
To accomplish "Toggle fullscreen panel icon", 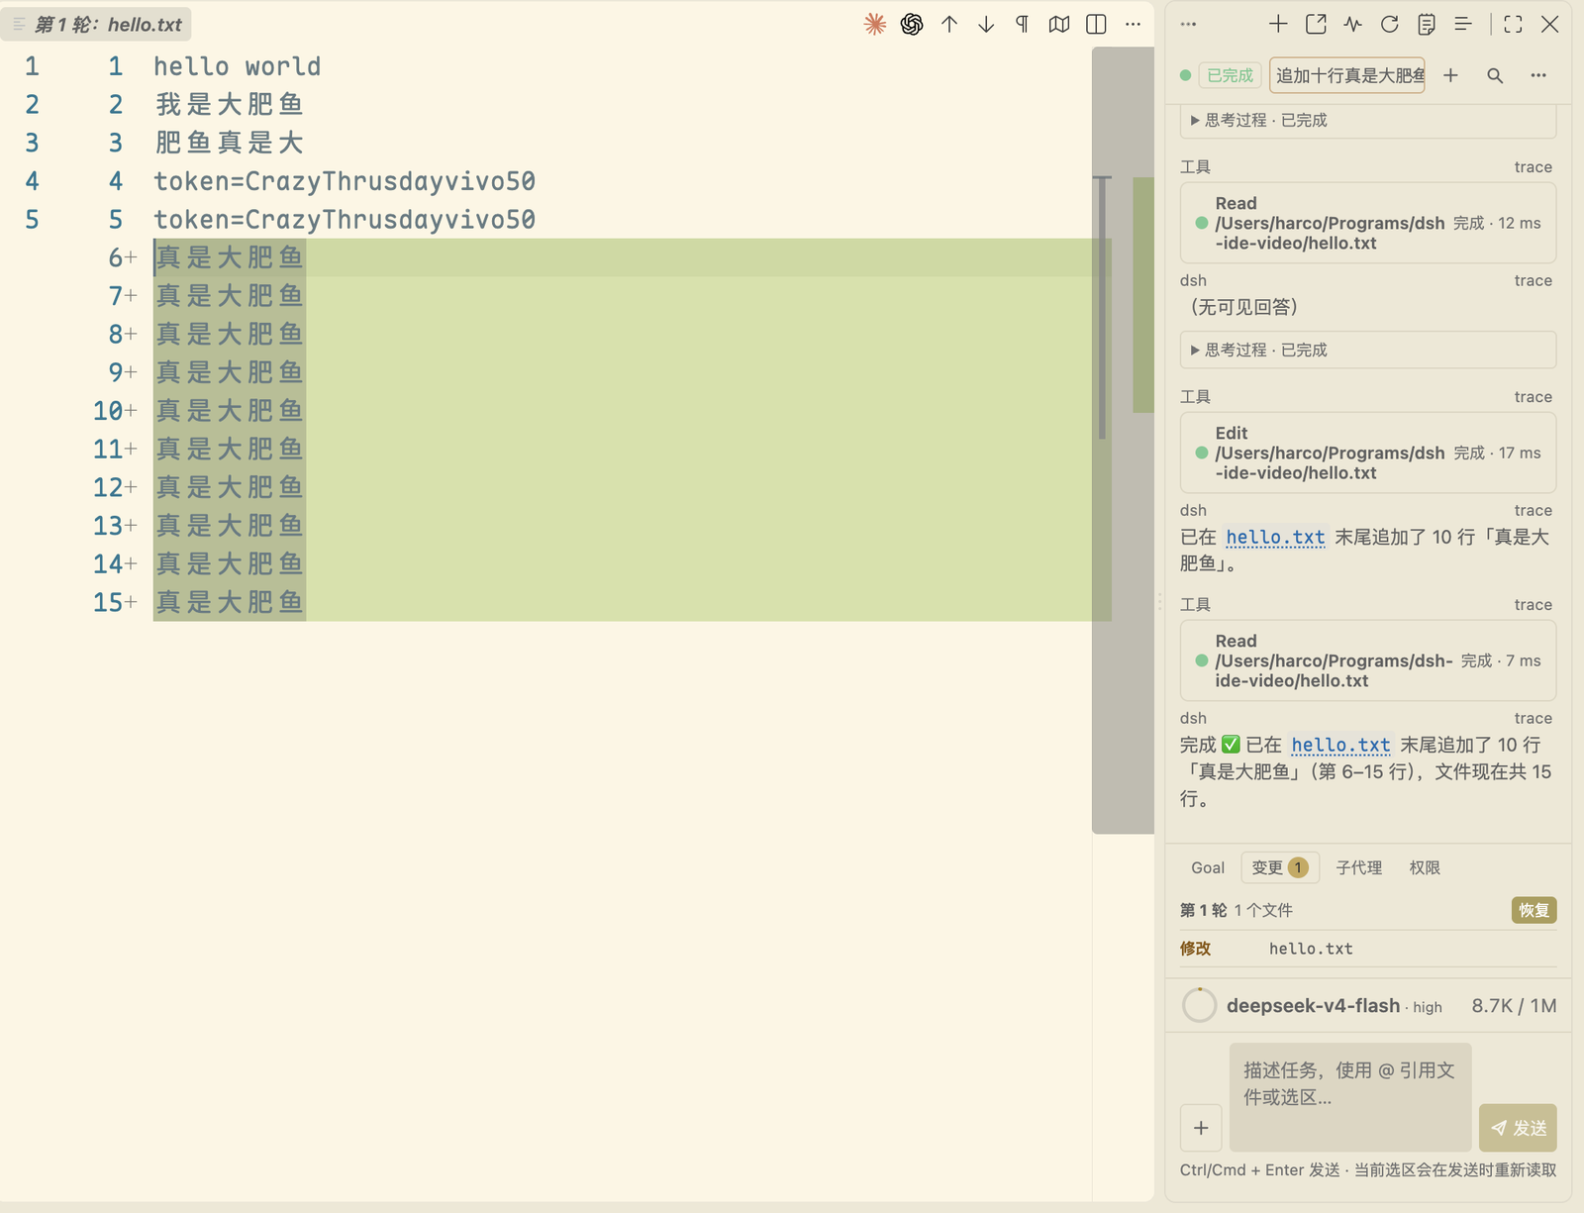I will coord(1513,25).
